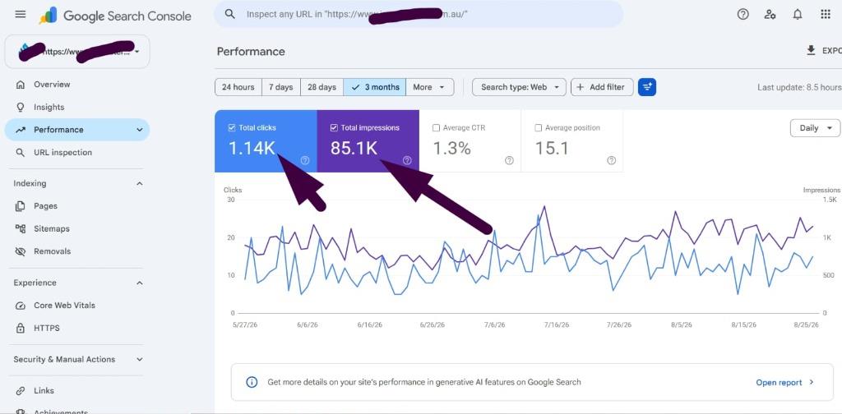
Task: Select the 7 days range tab
Action: [x=281, y=87]
